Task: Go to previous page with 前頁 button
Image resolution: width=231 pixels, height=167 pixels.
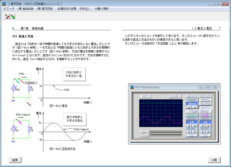Action: 15,160
